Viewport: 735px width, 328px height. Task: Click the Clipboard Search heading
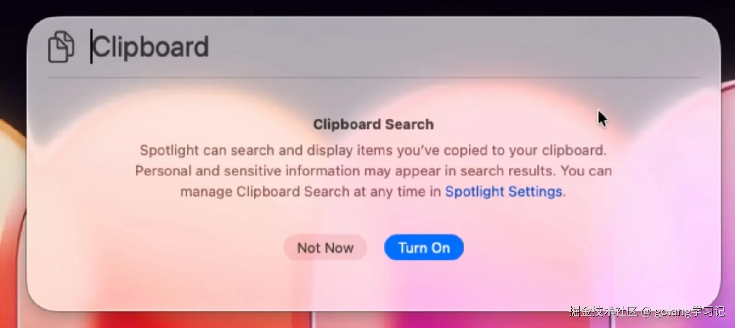[x=373, y=124]
